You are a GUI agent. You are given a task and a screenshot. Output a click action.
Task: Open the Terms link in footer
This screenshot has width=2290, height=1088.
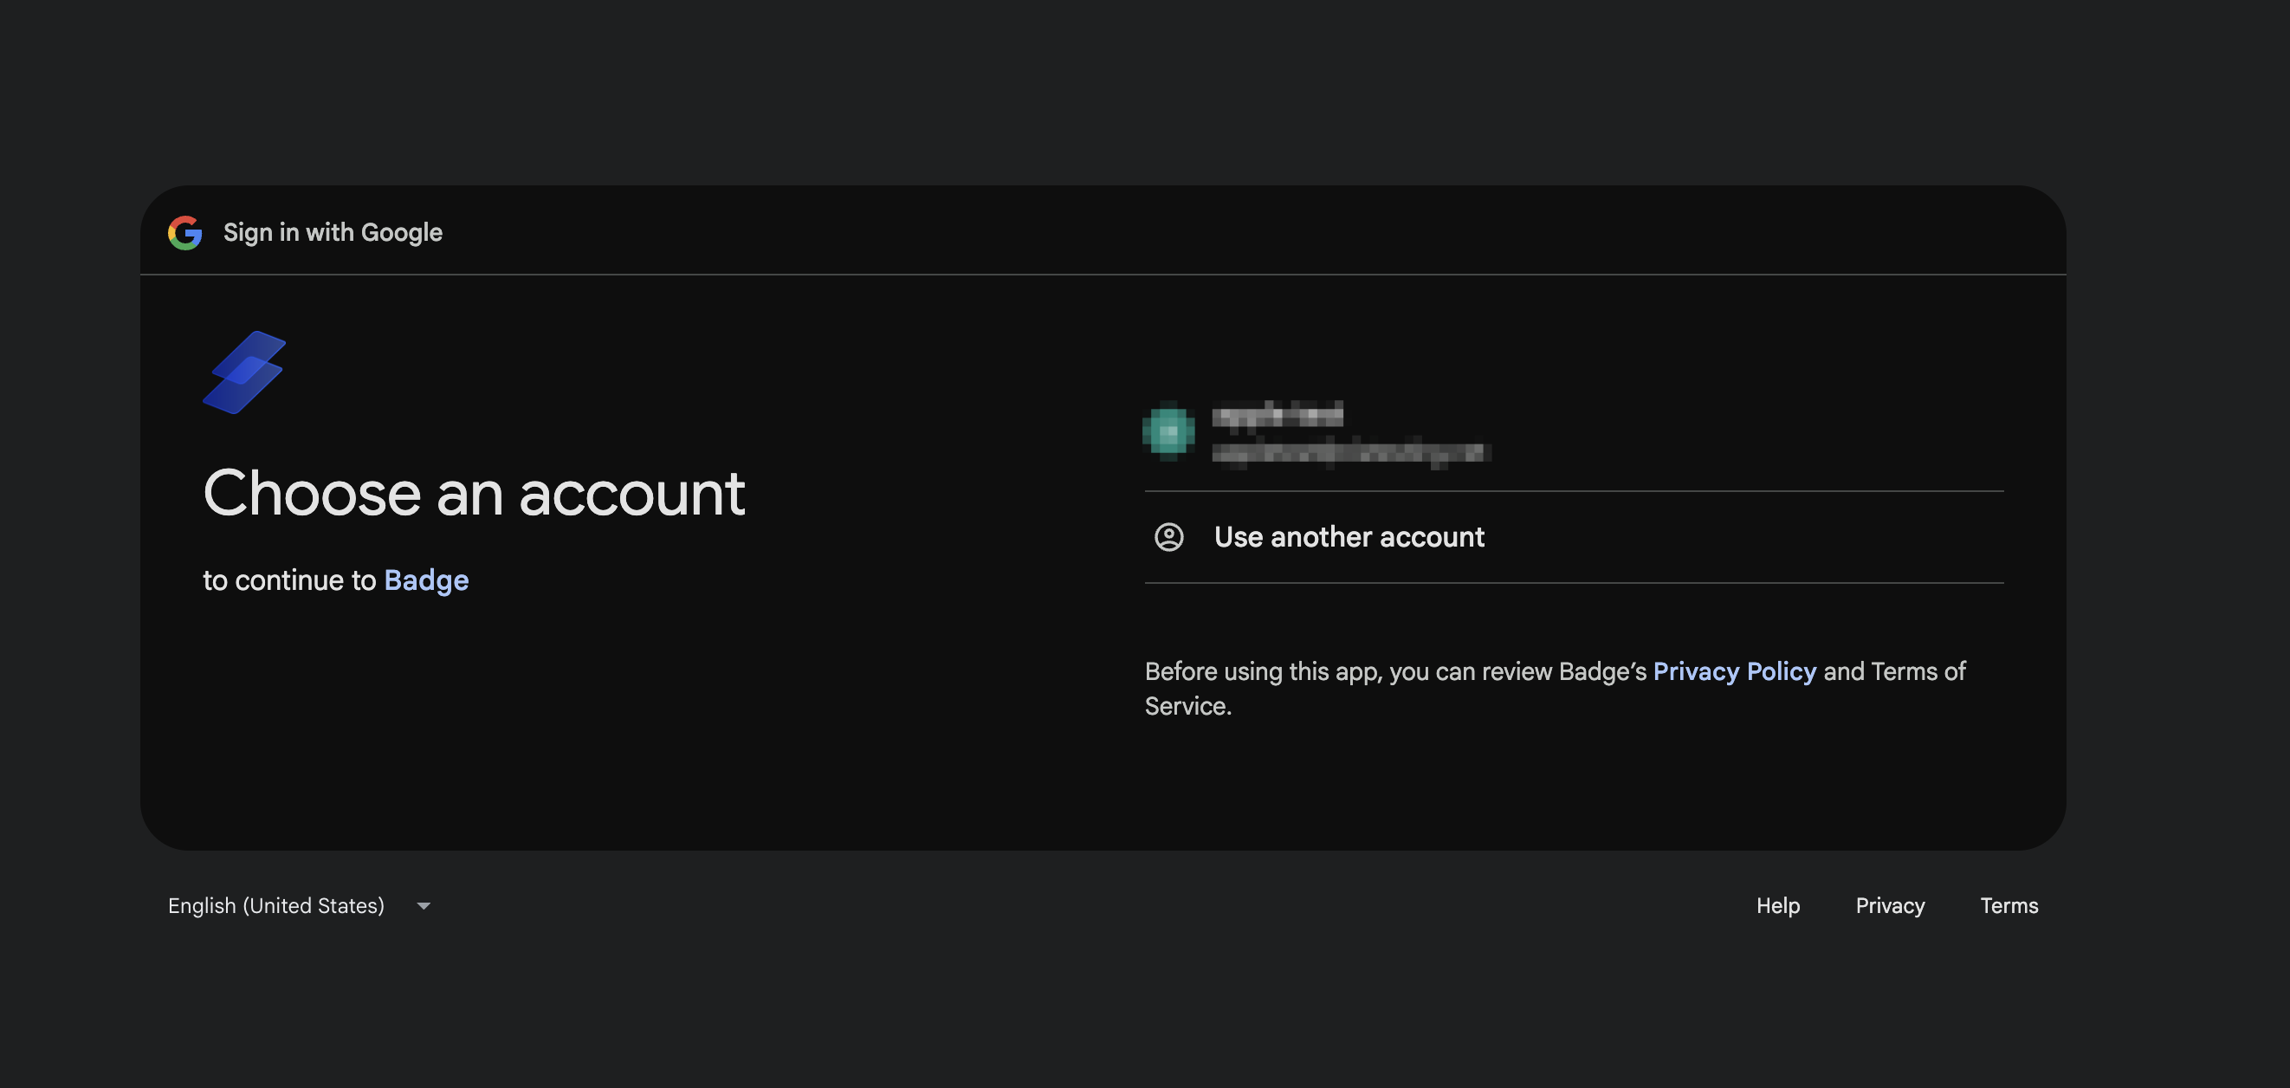coord(2009,906)
